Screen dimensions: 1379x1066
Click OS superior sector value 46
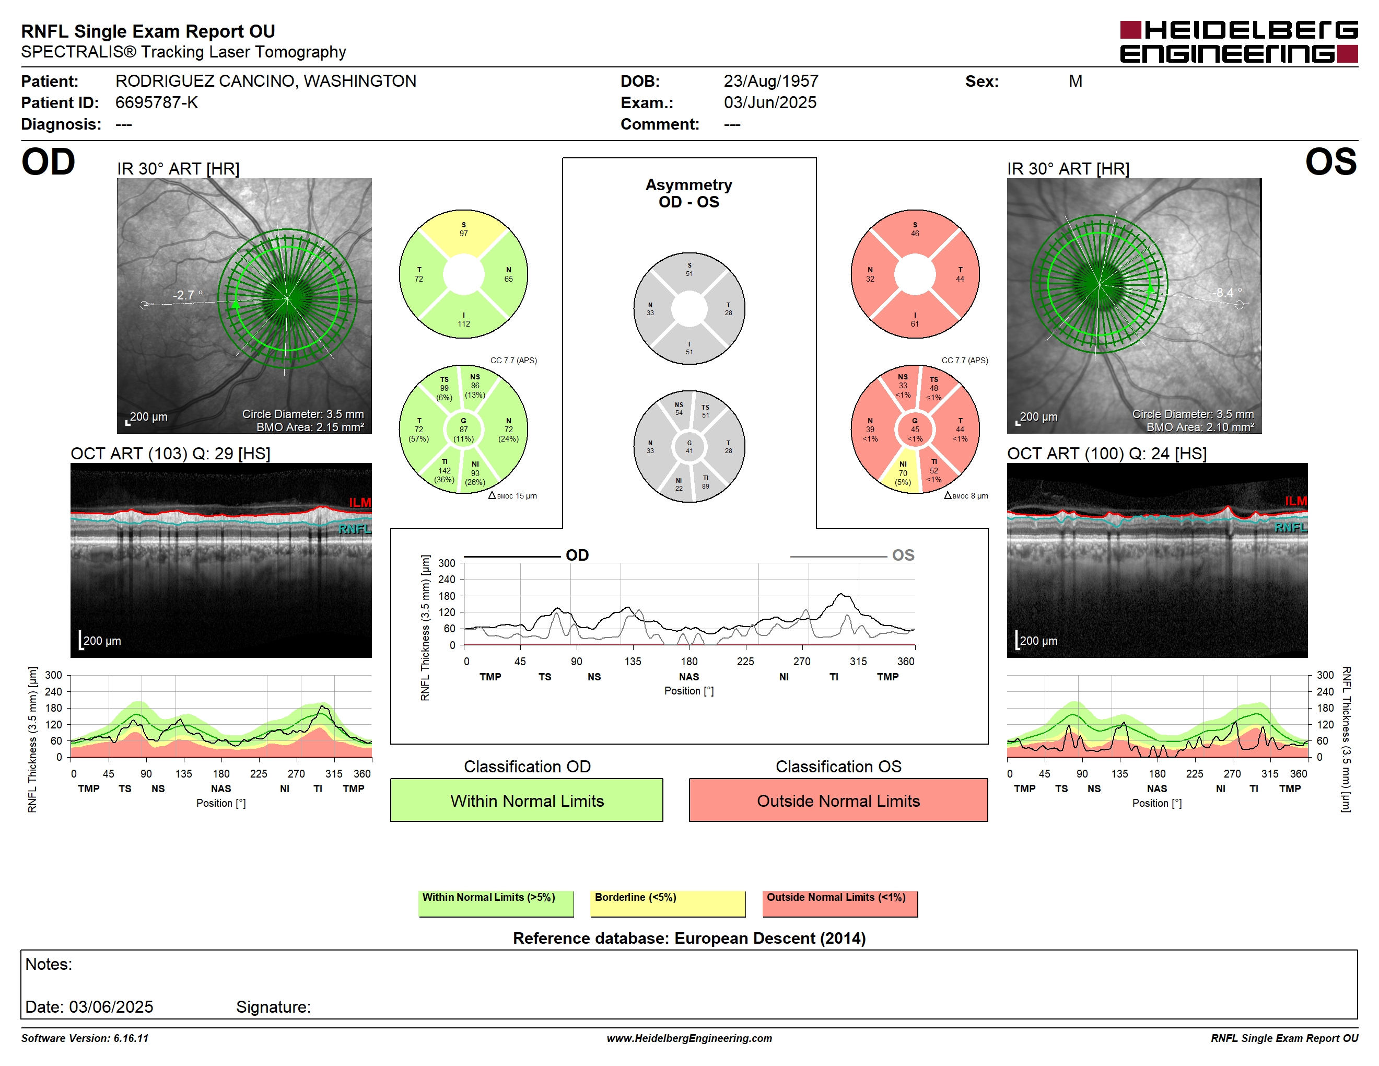point(915,234)
